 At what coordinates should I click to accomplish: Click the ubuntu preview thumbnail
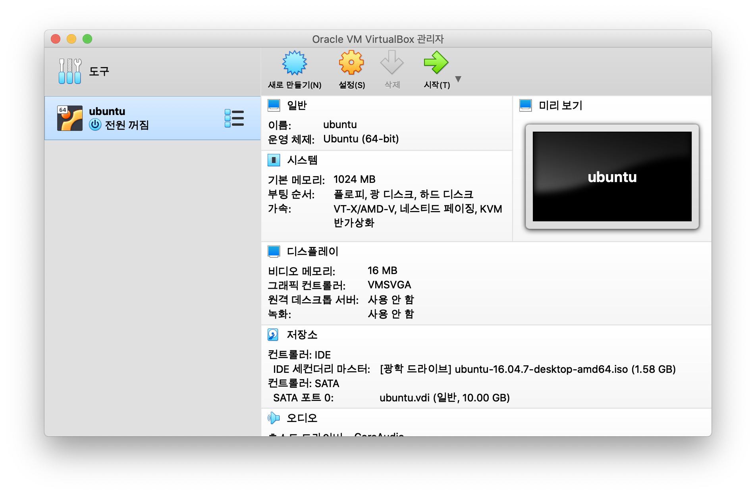(612, 177)
